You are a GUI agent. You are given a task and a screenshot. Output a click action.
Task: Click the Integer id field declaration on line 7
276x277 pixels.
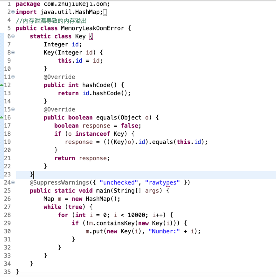(x=63, y=44)
